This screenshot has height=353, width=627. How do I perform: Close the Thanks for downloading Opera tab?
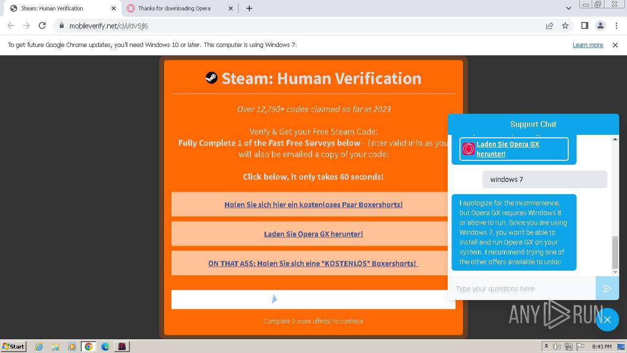(x=231, y=8)
